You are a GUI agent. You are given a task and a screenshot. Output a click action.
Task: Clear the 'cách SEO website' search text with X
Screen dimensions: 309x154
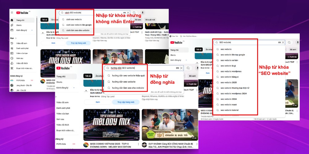[128, 13]
